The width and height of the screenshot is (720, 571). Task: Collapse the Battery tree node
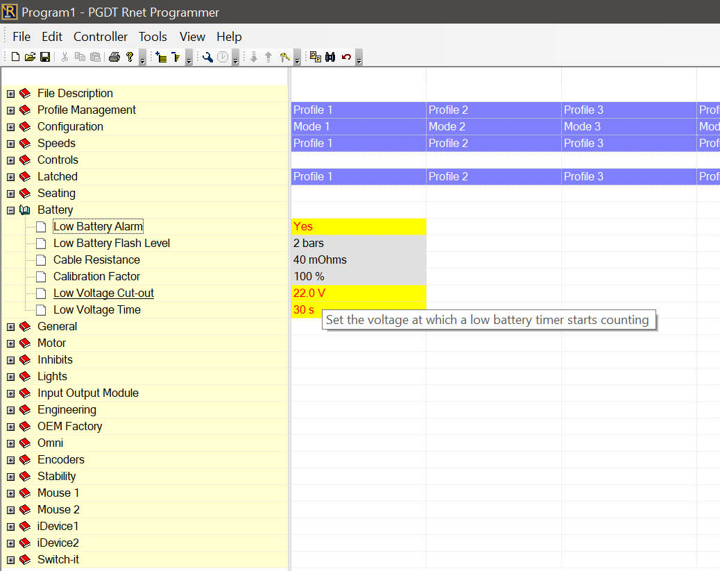pyautogui.click(x=10, y=210)
